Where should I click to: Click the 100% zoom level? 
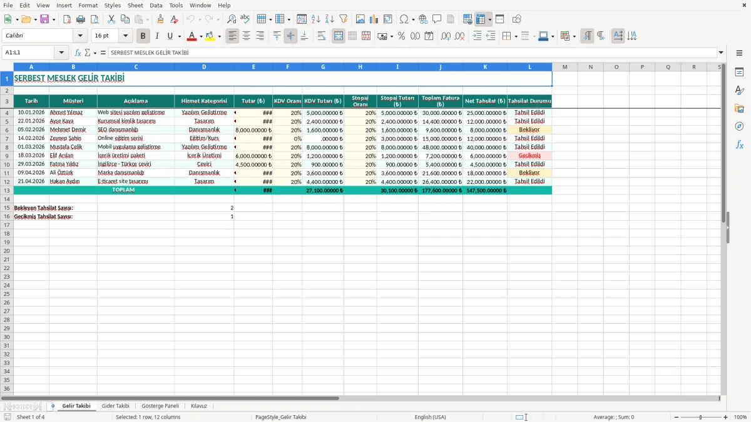point(740,417)
